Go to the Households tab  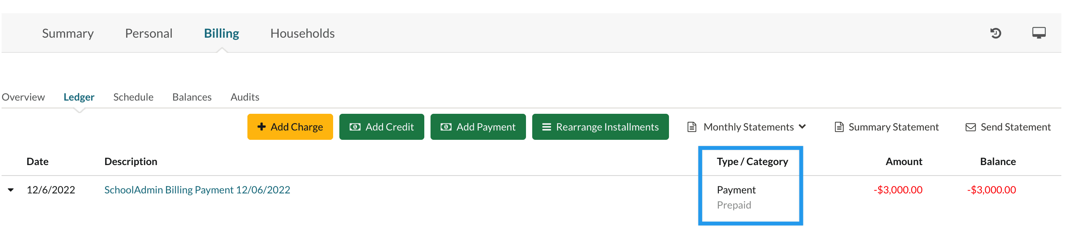coord(302,33)
